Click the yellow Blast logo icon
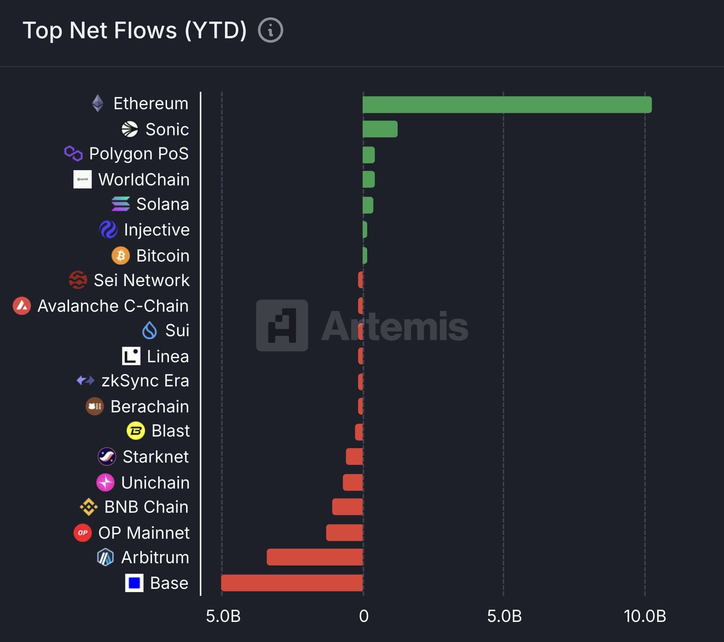This screenshot has height=642, width=724. pyautogui.click(x=136, y=431)
